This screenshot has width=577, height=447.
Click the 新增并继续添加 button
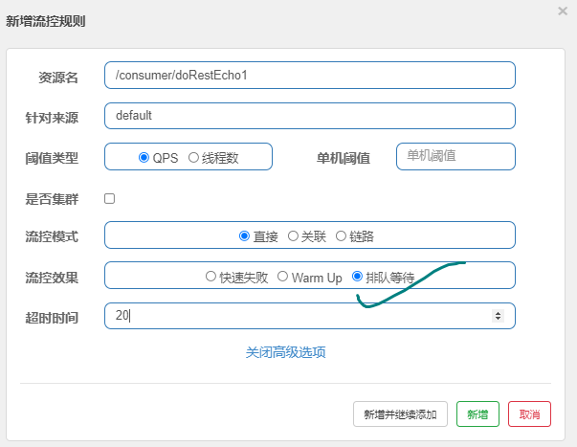coord(400,414)
